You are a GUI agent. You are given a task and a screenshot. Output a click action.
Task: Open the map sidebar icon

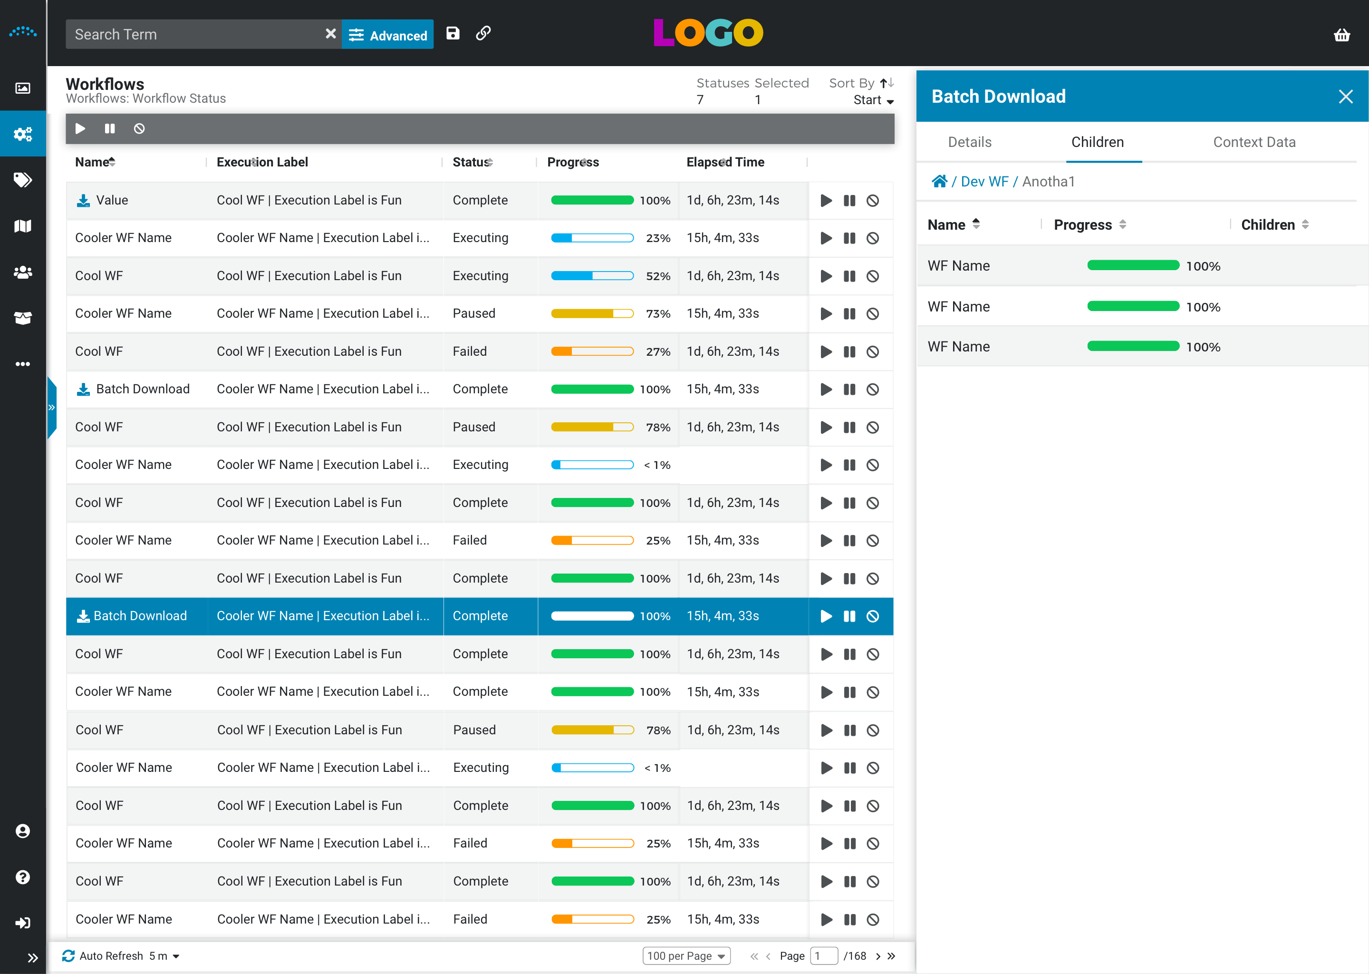pos(23,226)
